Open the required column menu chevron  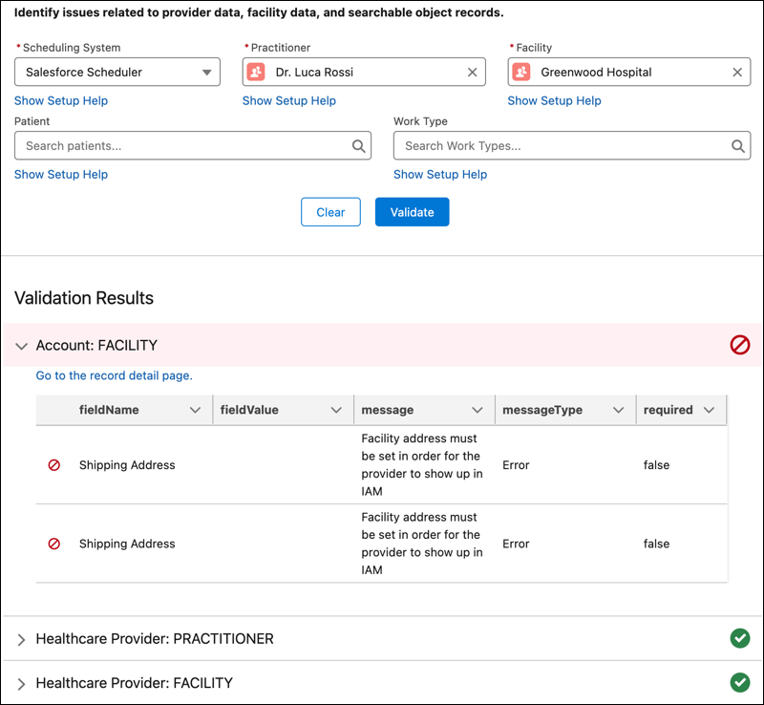(x=709, y=410)
